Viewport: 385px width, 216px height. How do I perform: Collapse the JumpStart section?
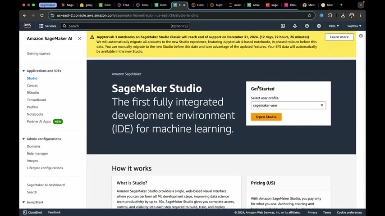(23, 202)
